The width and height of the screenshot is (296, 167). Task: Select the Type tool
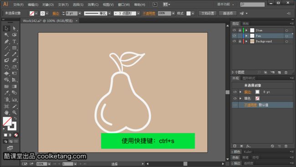coord(14,42)
